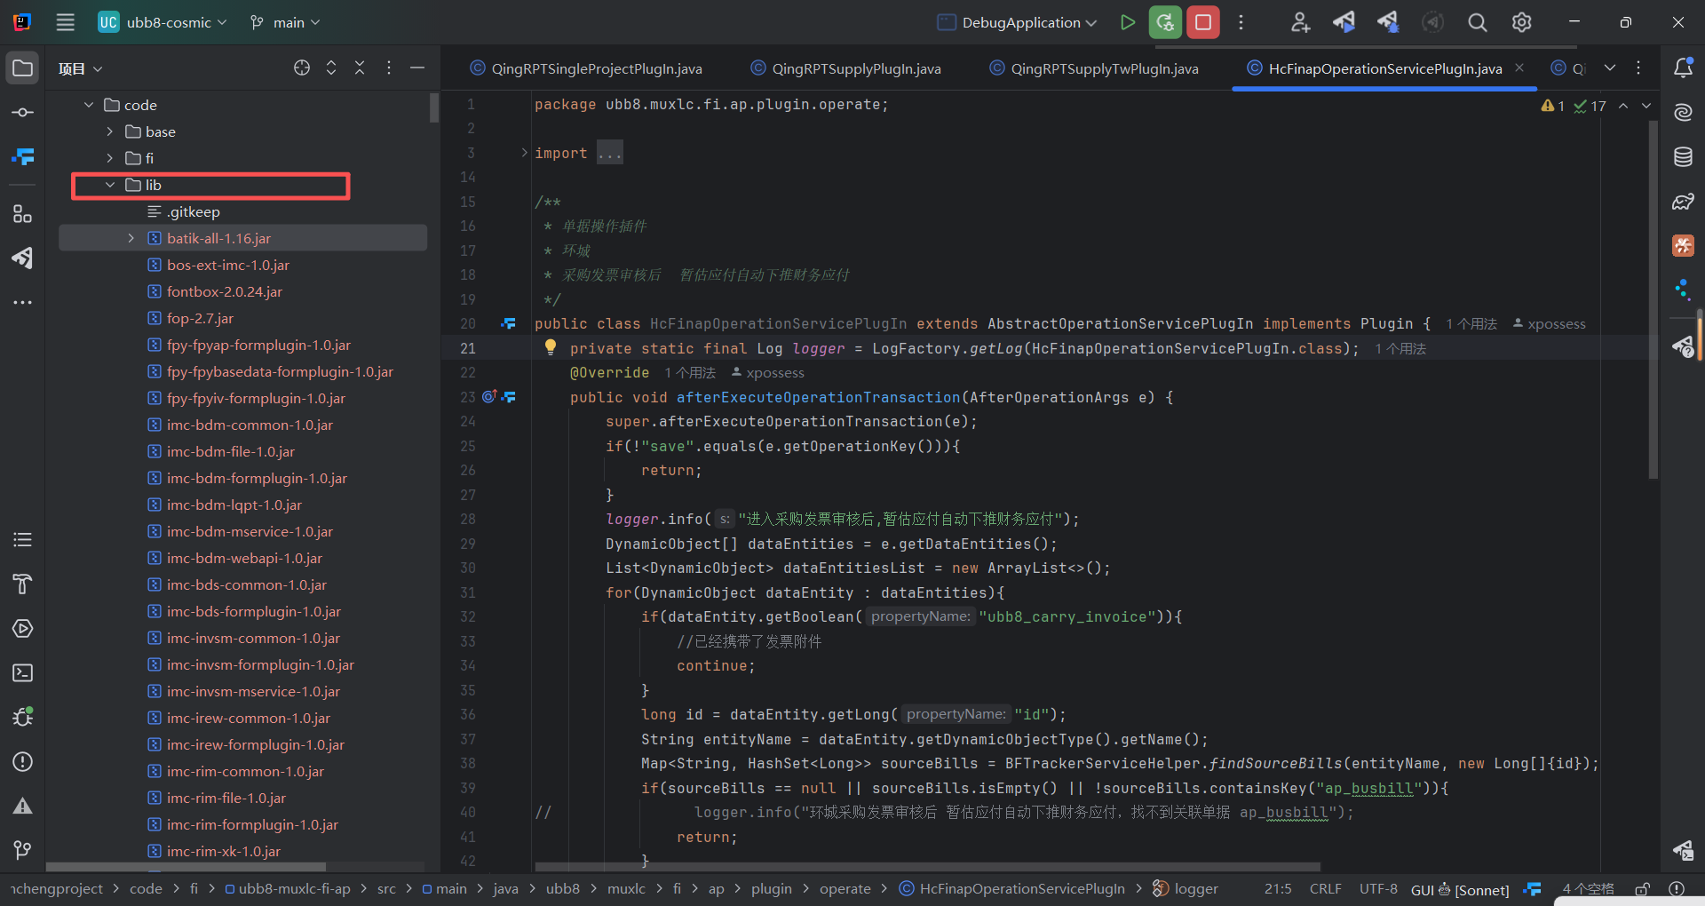Screen dimensions: 1705x906
Task: Open IDE settings gear
Action: pos(1521,22)
